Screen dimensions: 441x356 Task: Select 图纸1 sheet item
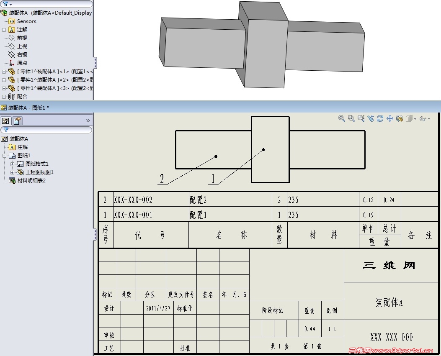point(24,155)
